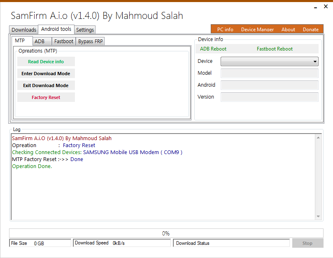Stay on the MTP operations tab
The width and height of the screenshot is (333, 258).
point(21,41)
